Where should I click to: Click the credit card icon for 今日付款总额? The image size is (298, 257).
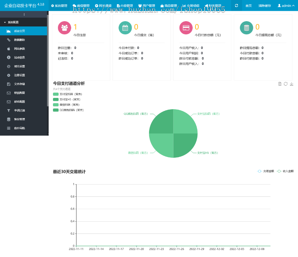pos(186,28)
